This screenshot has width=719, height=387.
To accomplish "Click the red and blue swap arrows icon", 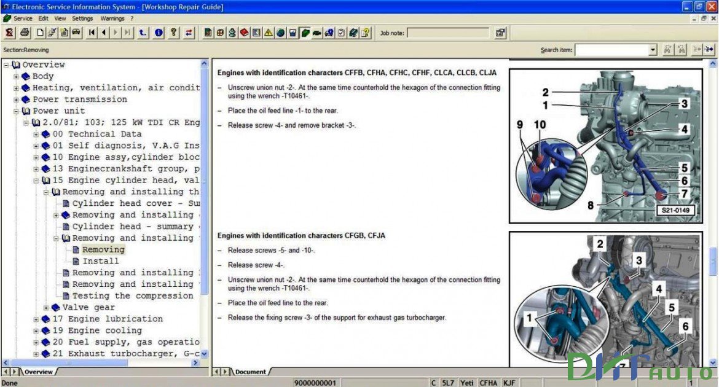I will pos(189,33).
